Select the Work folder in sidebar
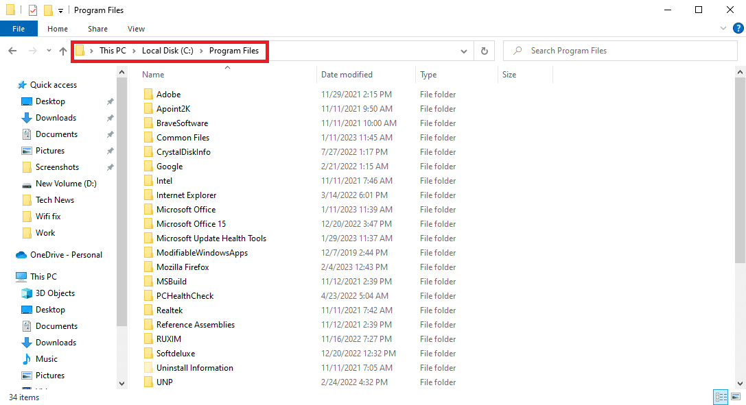Screen dimensions: 746x405 (45, 232)
